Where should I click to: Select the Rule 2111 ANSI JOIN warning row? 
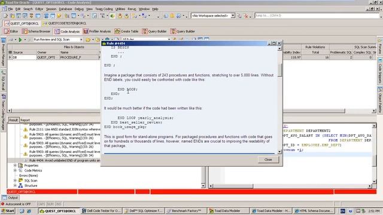65,130
